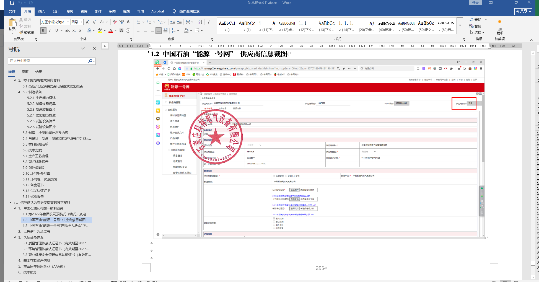Activate the 格式刷 format painter
Image resolution: width=539 pixels, height=282 pixels.
pyautogui.click(x=26, y=32)
